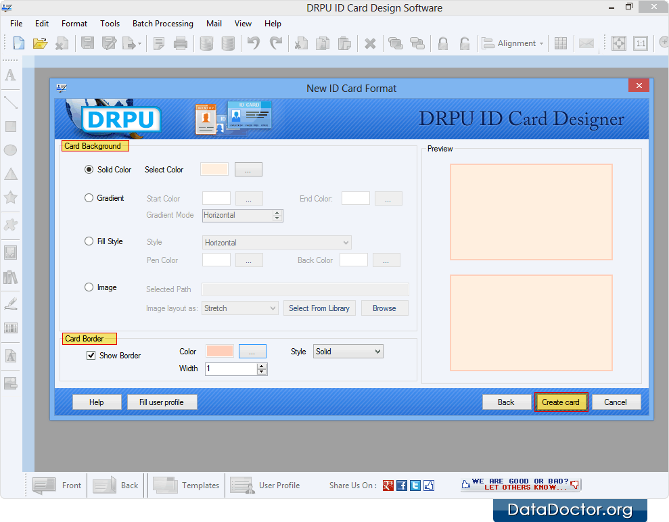Select the Ellipse tool in left sidebar
The width and height of the screenshot is (669, 522).
[x=10, y=150]
